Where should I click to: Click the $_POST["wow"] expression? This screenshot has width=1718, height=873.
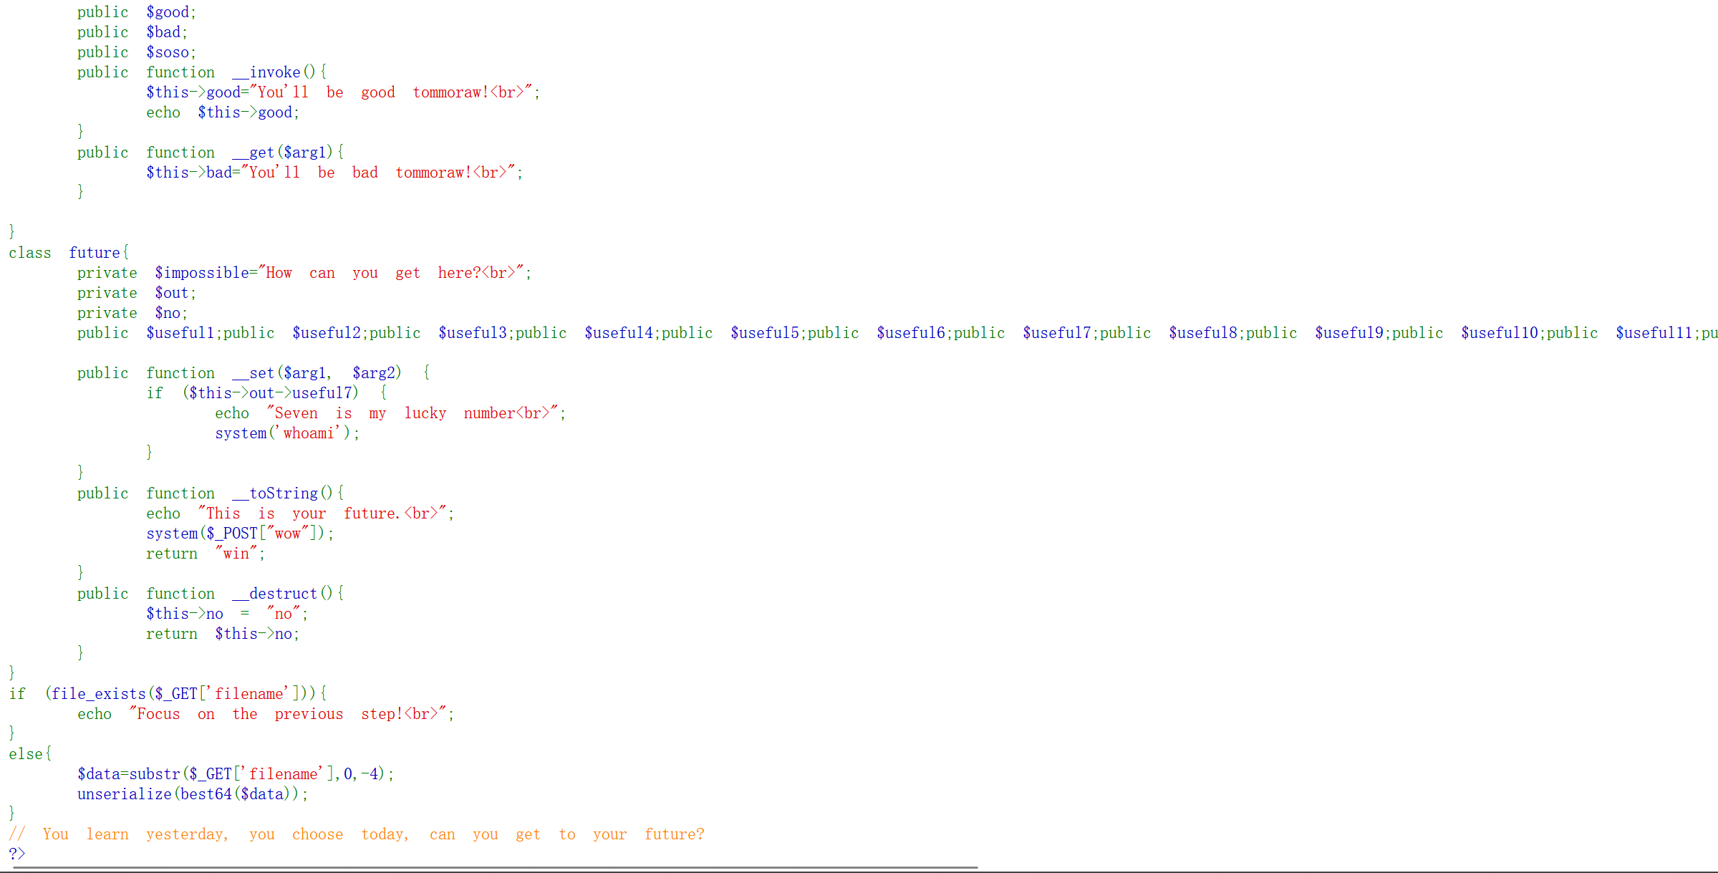click(262, 534)
